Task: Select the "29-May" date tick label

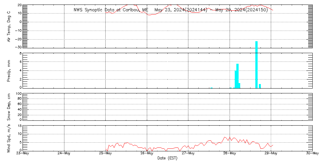Action: (x=271, y=153)
